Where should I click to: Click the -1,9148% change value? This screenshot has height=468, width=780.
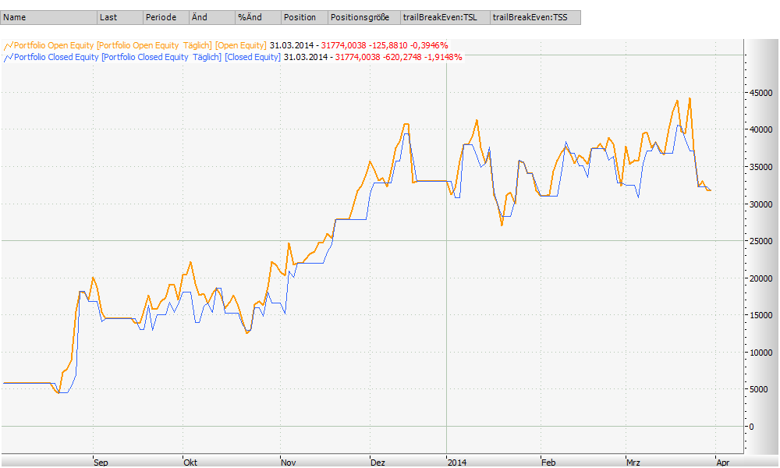click(443, 57)
